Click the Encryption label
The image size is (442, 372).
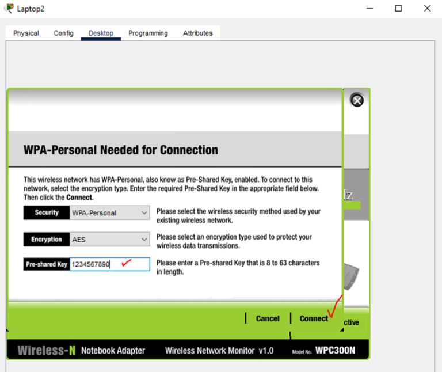click(47, 240)
